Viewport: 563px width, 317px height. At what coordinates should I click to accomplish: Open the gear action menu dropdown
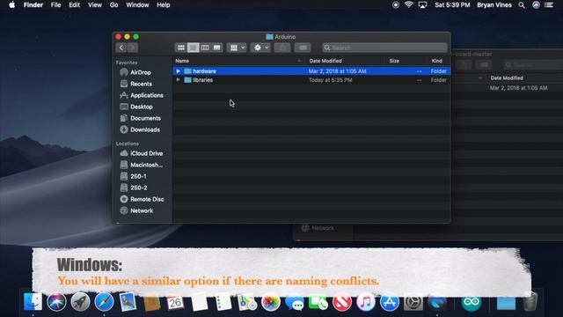260,48
